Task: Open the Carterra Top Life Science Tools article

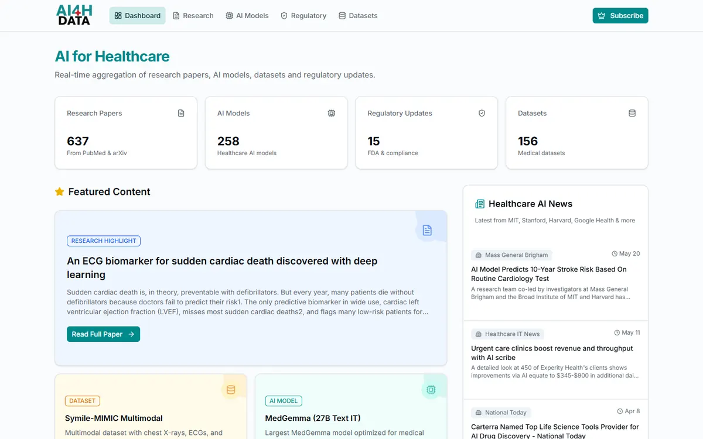Action: tap(555, 431)
